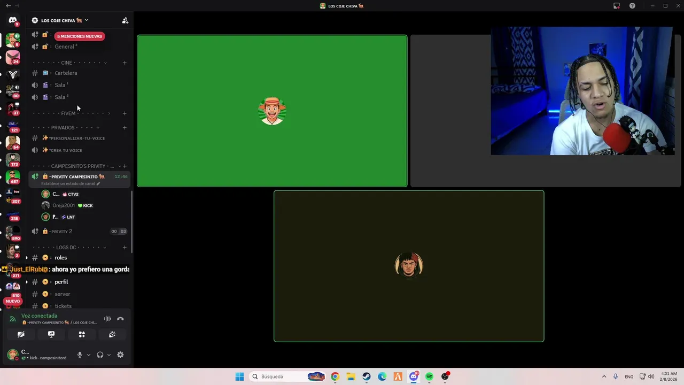The height and width of the screenshot is (385, 684).
Task: Open the server icon with the 24 badge
Action: click(x=13, y=57)
